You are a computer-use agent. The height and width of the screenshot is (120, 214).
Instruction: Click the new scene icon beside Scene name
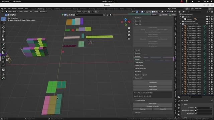tap(187, 9)
